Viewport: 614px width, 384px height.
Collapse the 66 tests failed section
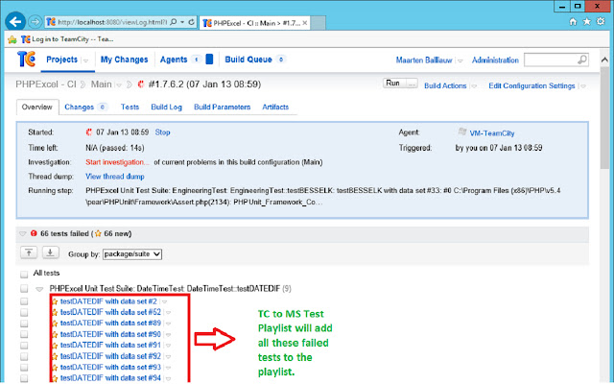[23, 234]
